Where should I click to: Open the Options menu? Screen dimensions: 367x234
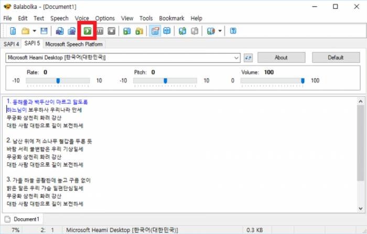(105, 18)
